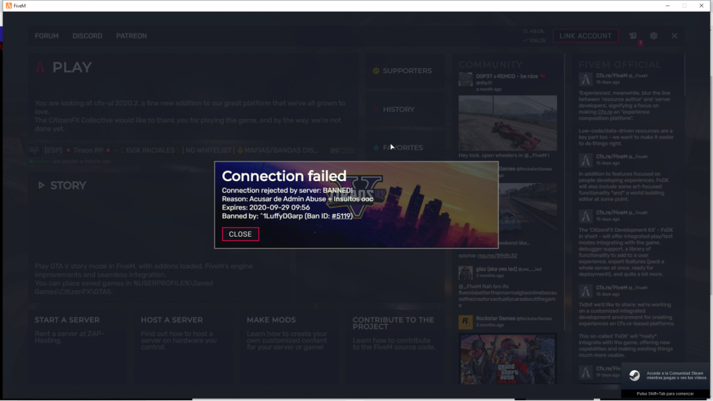This screenshot has height=401, width=713.
Task: Close the FiveM window from title bar
Action: click(x=701, y=6)
